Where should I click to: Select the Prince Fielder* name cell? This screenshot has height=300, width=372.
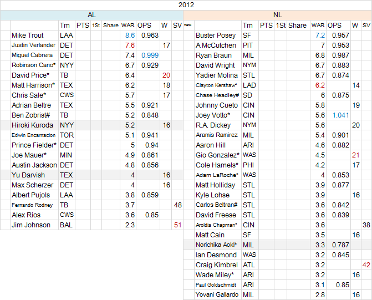pyautogui.click(x=34, y=145)
